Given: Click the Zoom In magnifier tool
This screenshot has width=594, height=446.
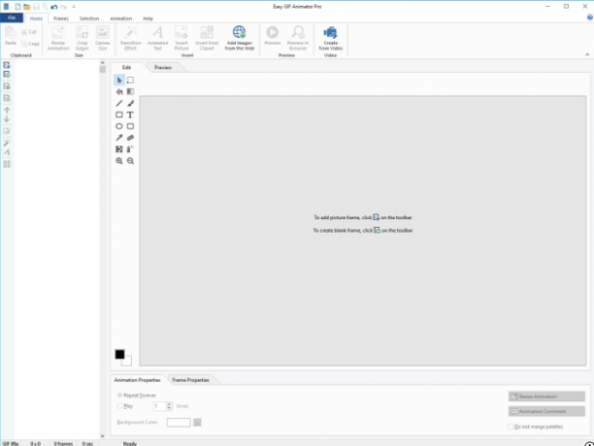Looking at the screenshot, I should pyautogui.click(x=119, y=161).
